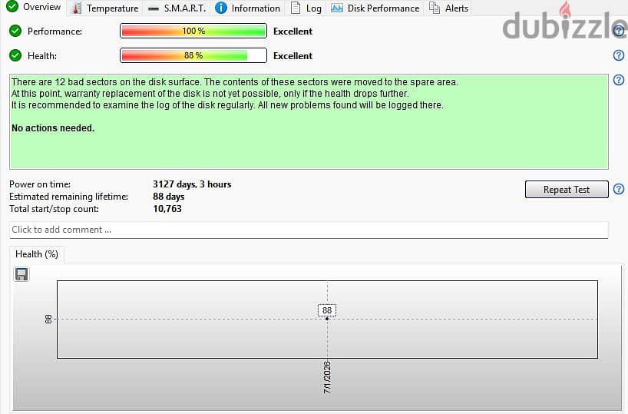
Task: Click the 7/1/2026 date label on graph
Action: (327, 377)
